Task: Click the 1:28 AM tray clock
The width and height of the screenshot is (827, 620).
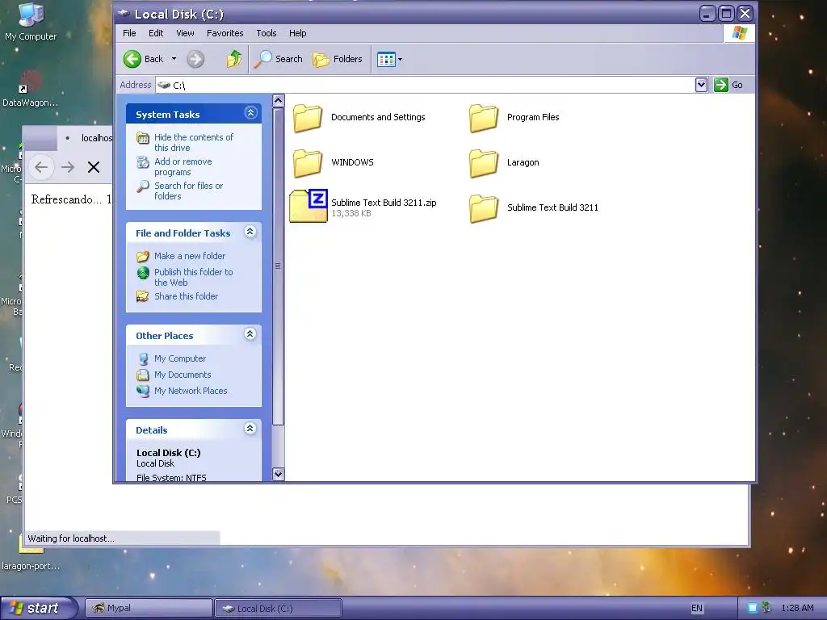Action: (797, 608)
